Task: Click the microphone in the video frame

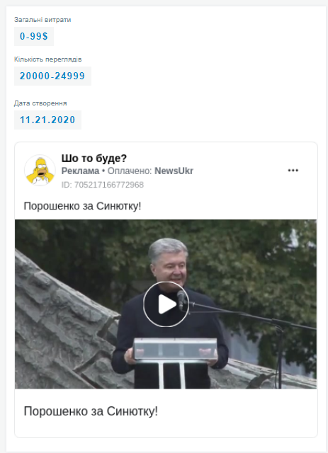Action: click(x=181, y=299)
